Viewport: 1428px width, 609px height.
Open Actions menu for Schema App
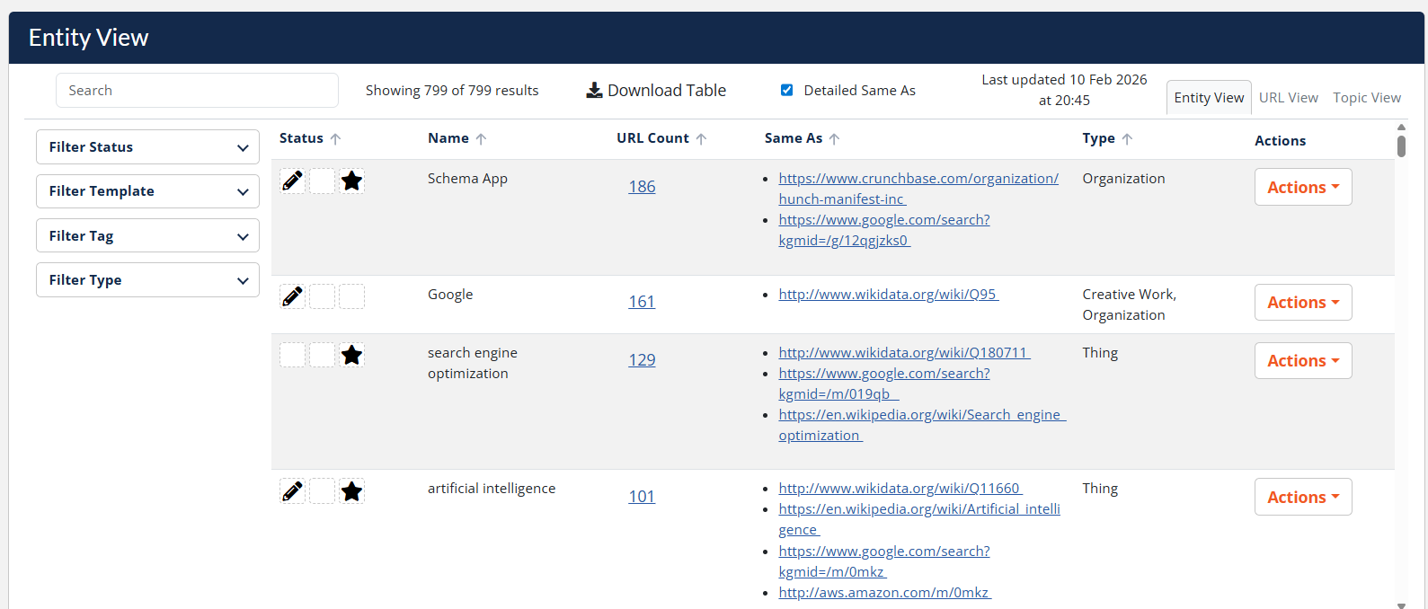pos(1303,187)
